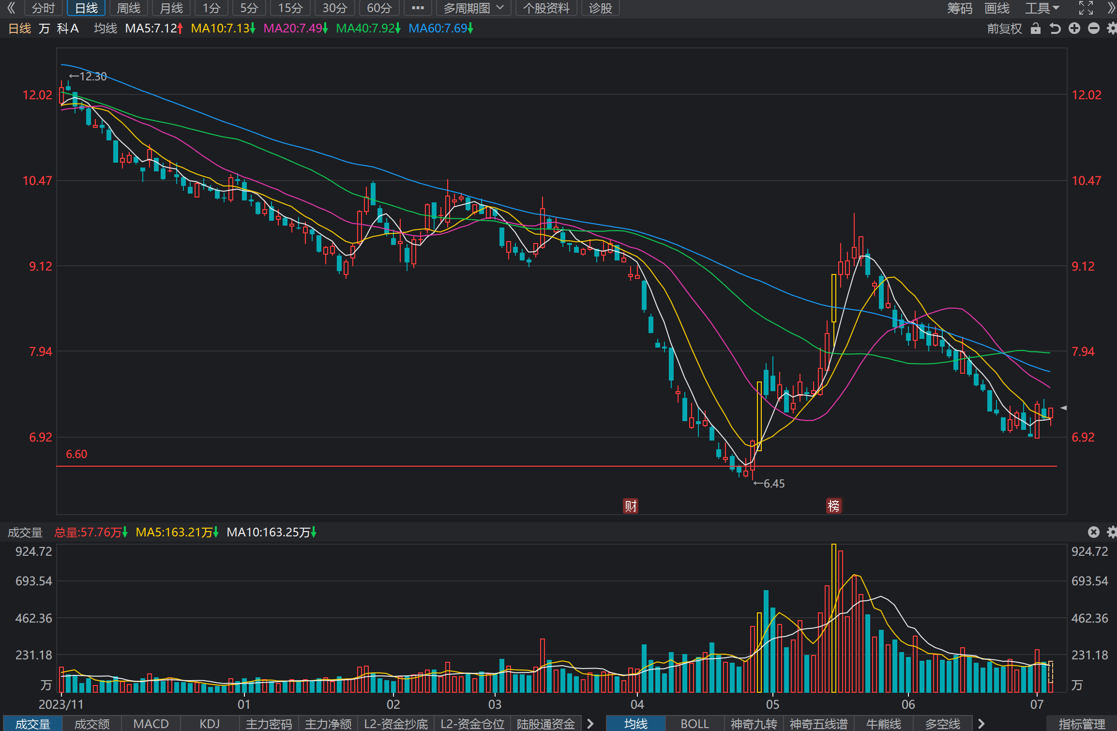Open 个股资料 stock profile
Viewport: 1117px width, 731px height.
546,8
